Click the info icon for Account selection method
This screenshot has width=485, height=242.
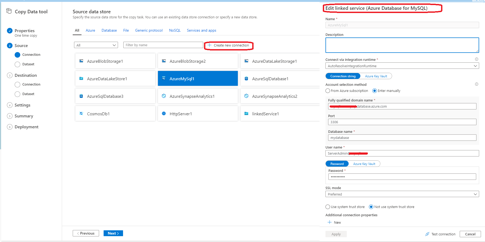tap(476, 84)
